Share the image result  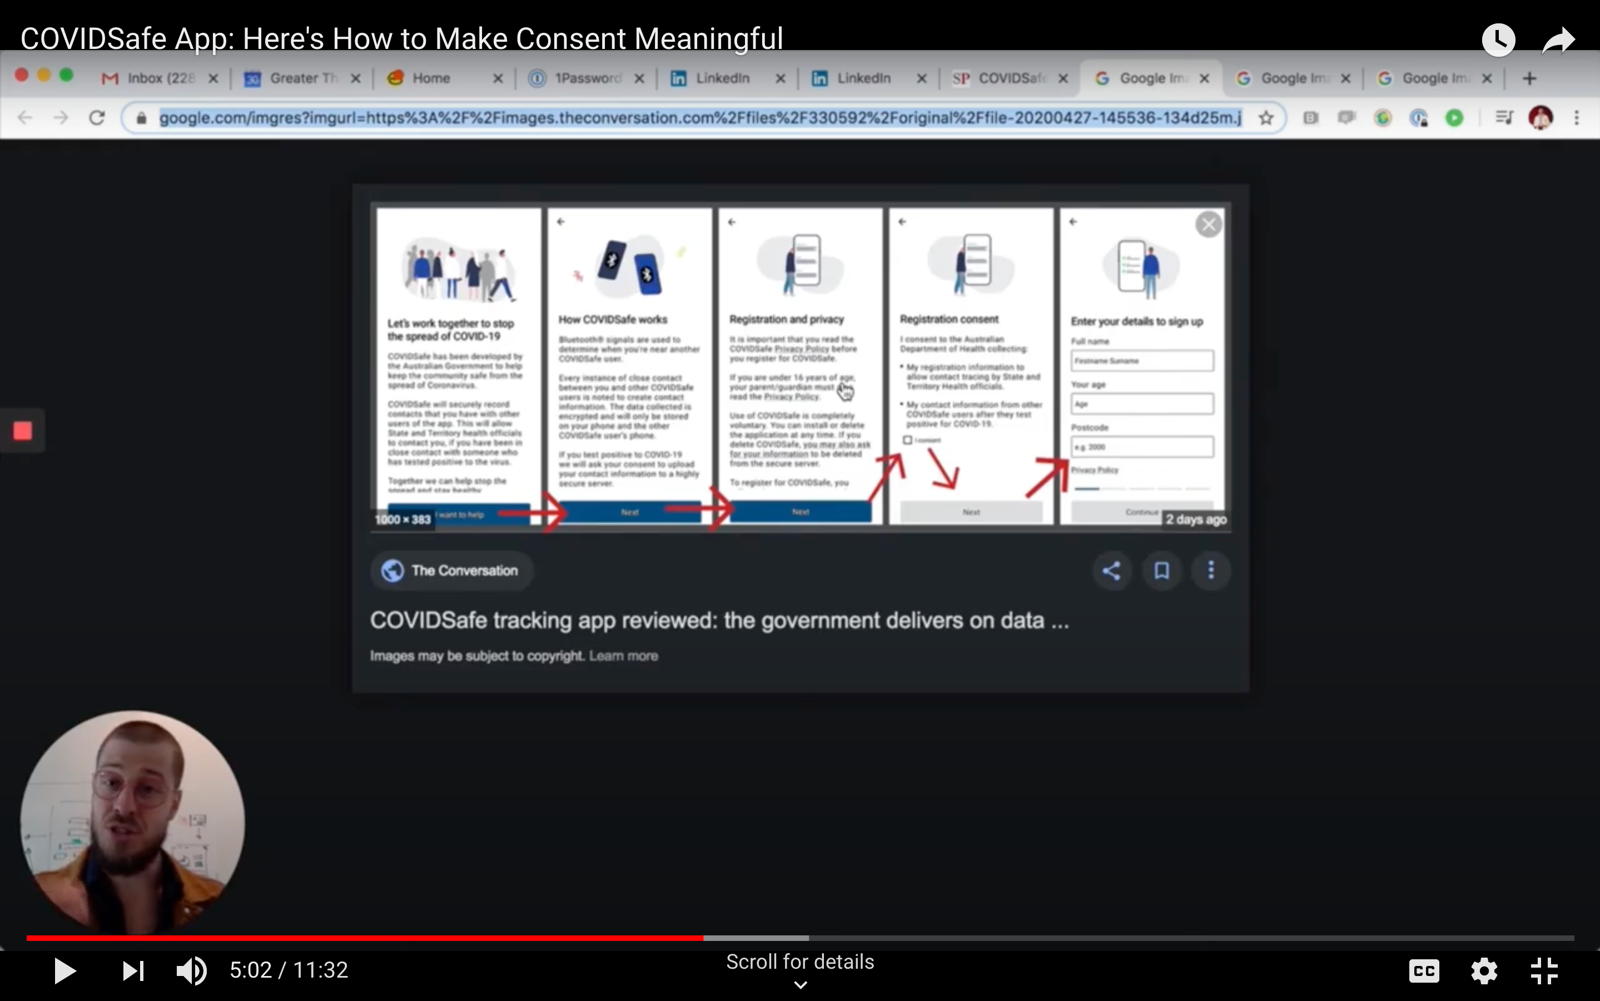1111,571
